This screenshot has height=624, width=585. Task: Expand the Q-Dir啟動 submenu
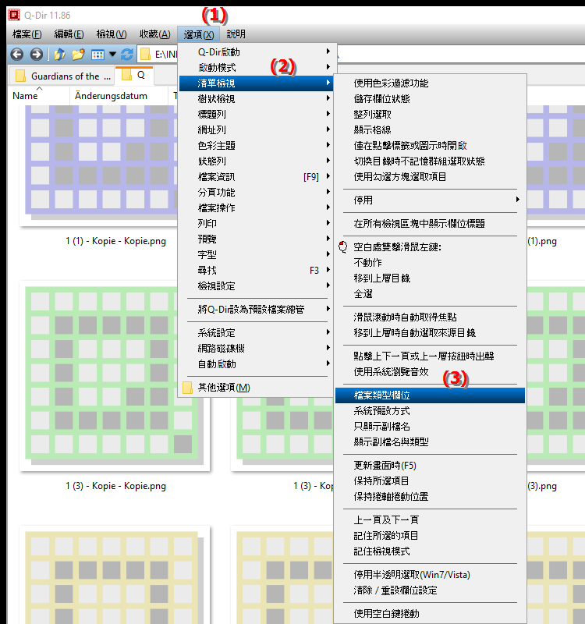[256, 52]
